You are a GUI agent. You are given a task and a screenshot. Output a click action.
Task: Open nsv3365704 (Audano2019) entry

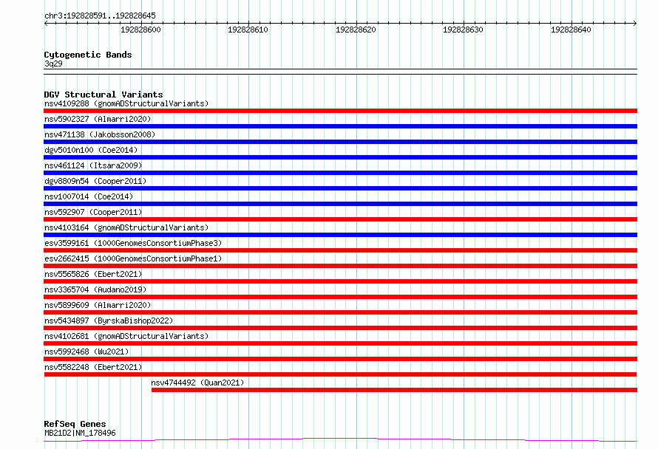95,289
